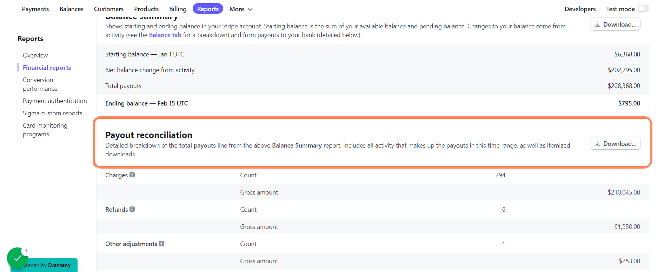The height and width of the screenshot is (272, 664).
Task: Click the Ending balance — Feb 15 UTC label
Action: point(147,103)
